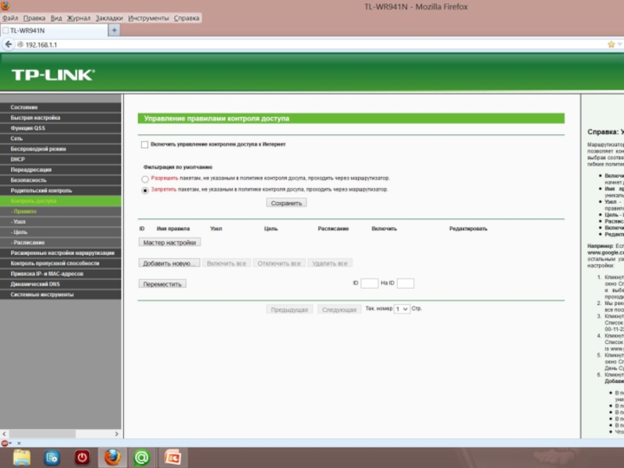Click the bookmark star in address bar
Image resolution: width=624 pixels, height=468 pixels.
tap(611, 44)
